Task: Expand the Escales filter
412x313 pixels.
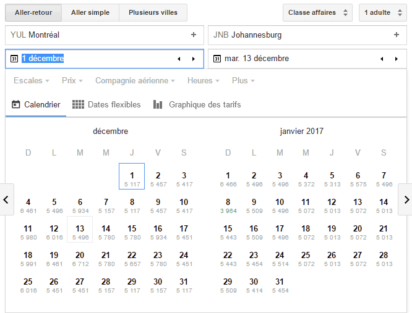Action: [32, 81]
